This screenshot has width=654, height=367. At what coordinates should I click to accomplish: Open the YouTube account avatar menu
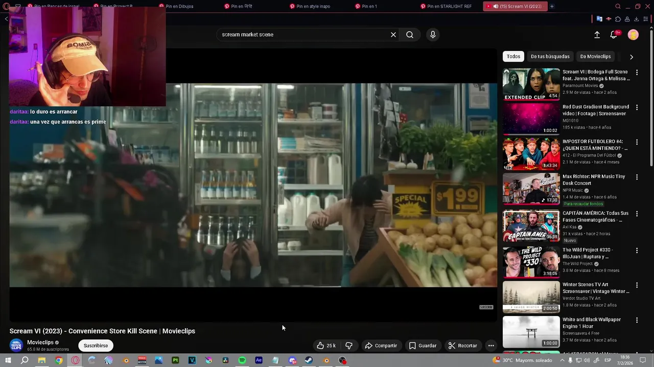(x=633, y=35)
